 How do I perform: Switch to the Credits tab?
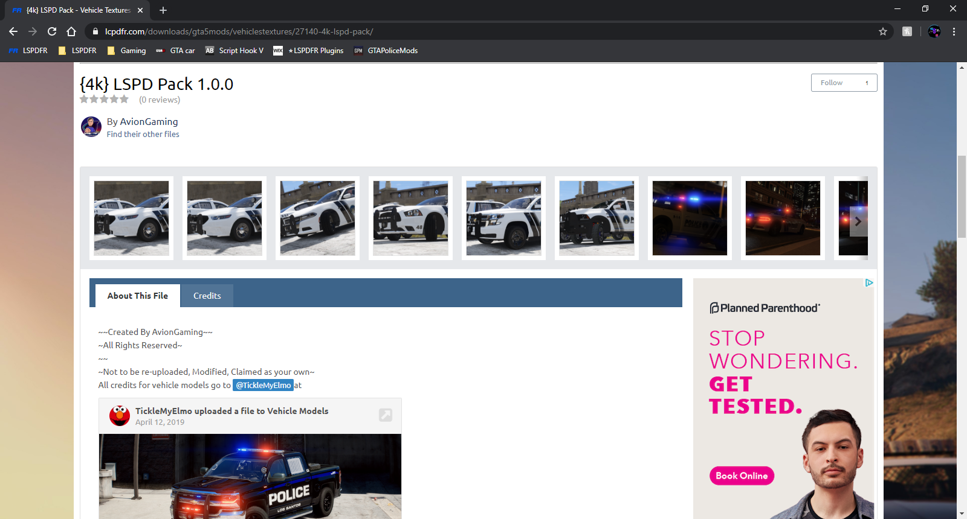(x=207, y=296)
